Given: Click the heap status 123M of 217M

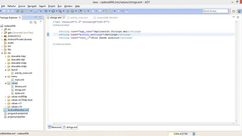Looking at the screenshot, I should (x=180, y=134).
